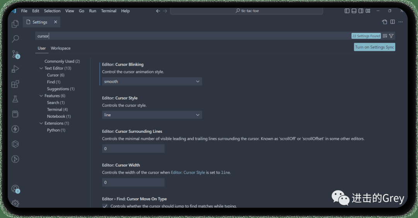Image resolution: width=418 pixels, height=218 pixels.
Task: Open the Manage gear icon
Action: 15,203
